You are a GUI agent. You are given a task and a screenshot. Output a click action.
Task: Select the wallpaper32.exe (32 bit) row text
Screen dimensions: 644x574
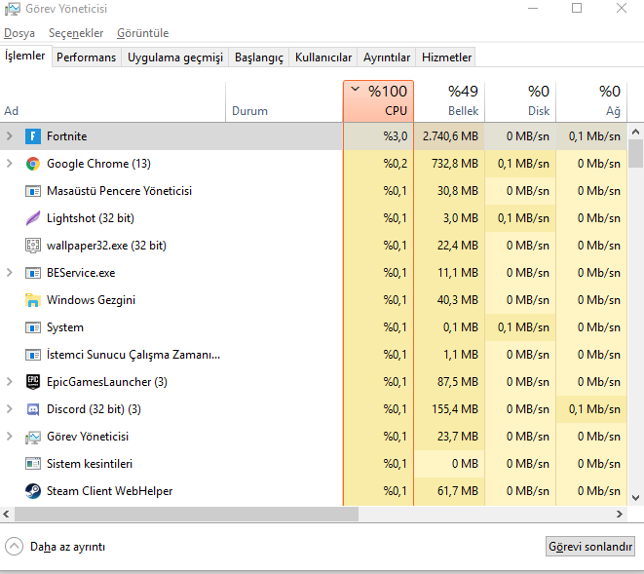pos(106,246)
